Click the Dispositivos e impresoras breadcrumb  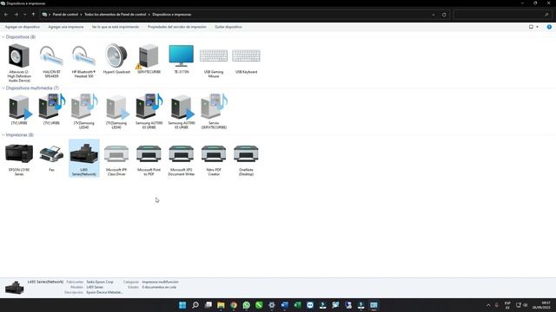click(172, 15)
